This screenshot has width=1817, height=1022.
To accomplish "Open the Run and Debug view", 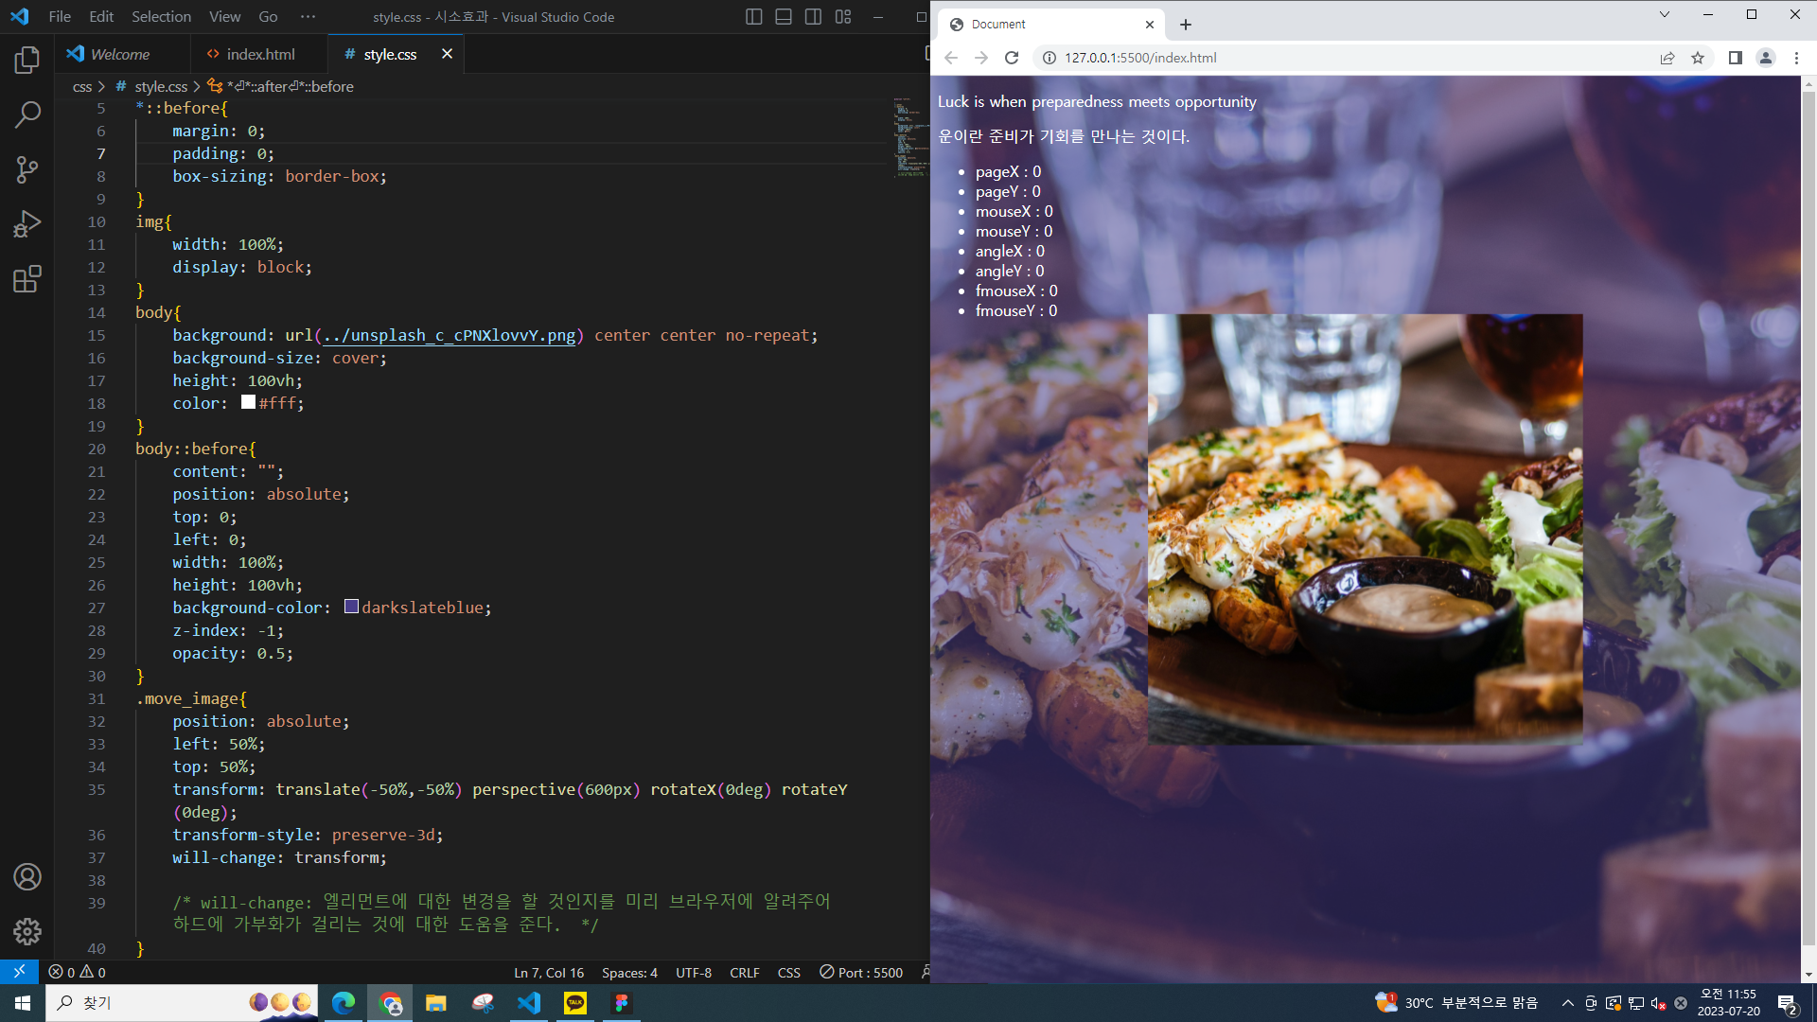I will (x=26, y=224).
